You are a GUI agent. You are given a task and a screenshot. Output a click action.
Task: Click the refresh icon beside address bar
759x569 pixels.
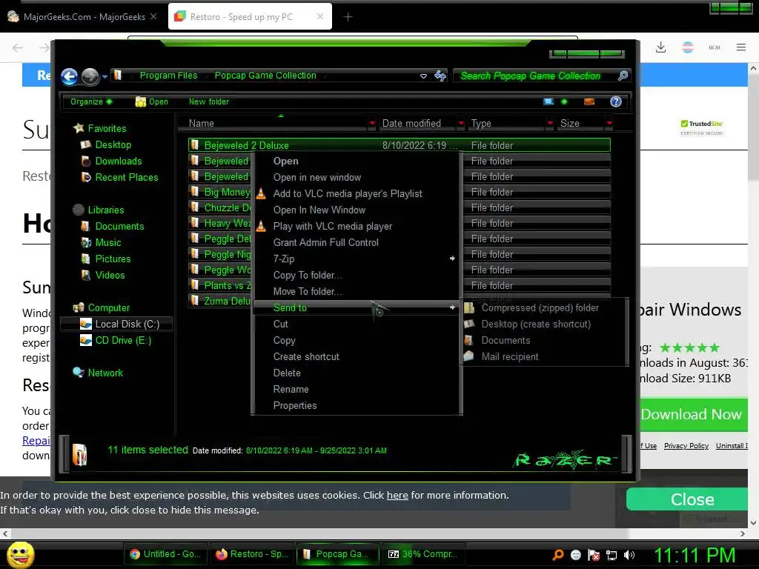[x=440, y=76]
